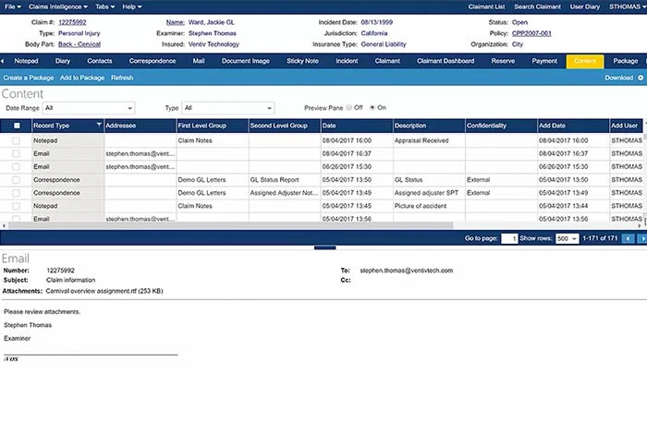Change the Show rows dropdown
This screenshot has width=647, height=434.
pyautogui.click(x=562, y=238)
